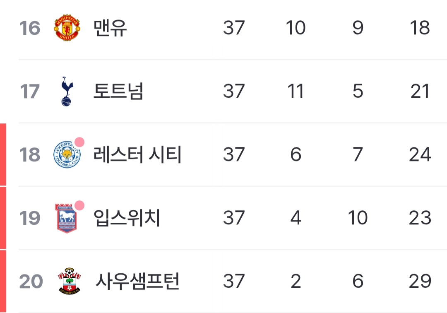The width and height of the screenshot is (447, 313).
Task: Tap the Leicester City fox badge
Action: point(67,154)
